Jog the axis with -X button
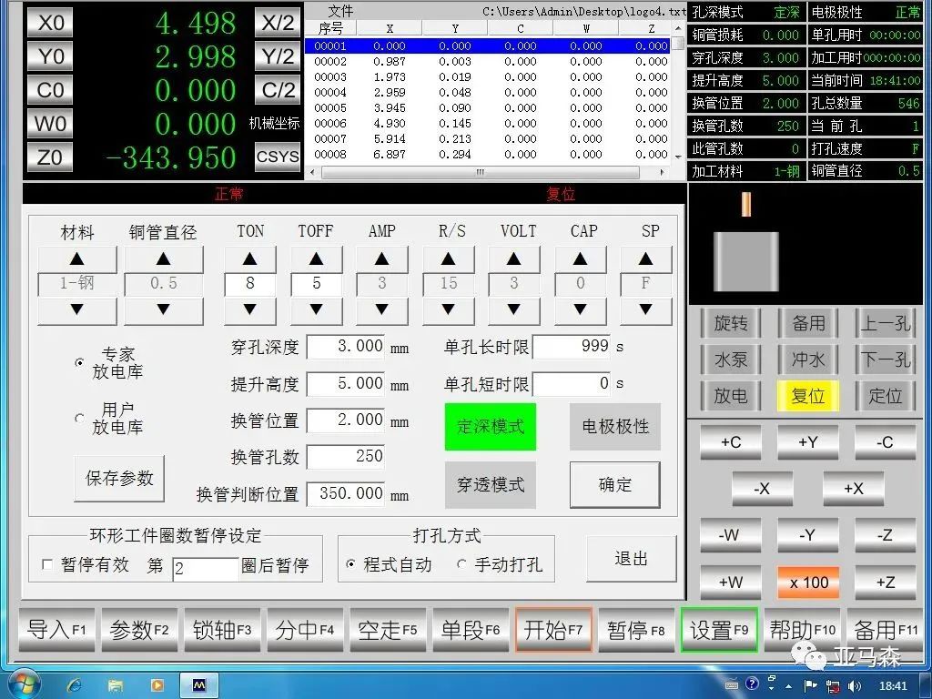Image resolution: width=932 pixels, height=699 pixels. click(x=762, y=489)
